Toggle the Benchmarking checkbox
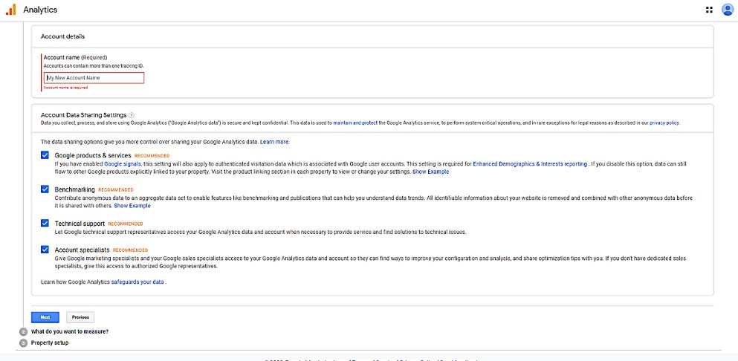Screen dimensions: 738x361 coord(45,189)
